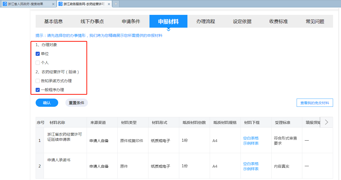This screenshot has height=180, width=341.
Task: Check the 个人 checkbox
Action: pyautogui.click(x=38, y=63)
